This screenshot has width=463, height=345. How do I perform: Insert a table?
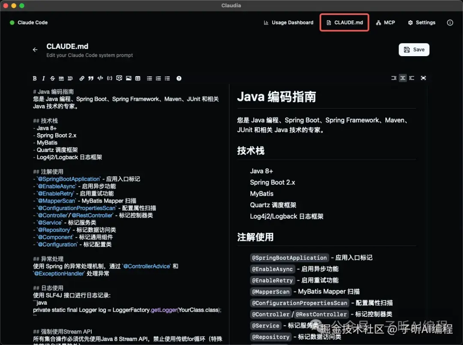tap(138, 78)
